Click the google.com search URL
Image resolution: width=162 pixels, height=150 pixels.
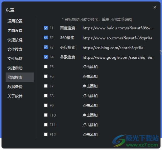click(x=117, y=57)
